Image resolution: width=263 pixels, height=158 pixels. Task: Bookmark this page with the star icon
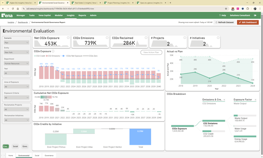pyautogui.click(x=226, y=9)
